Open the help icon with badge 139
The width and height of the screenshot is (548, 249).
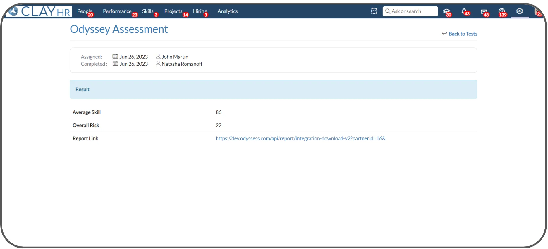(502, 12)
